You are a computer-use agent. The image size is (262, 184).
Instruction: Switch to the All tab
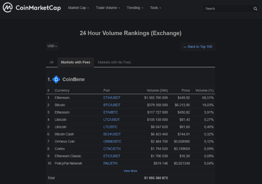tap(51, 62)
